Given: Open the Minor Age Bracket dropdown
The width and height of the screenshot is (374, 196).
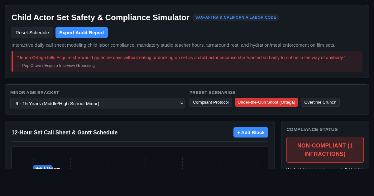Looking at the screenshot, I should tap(97, 103).
